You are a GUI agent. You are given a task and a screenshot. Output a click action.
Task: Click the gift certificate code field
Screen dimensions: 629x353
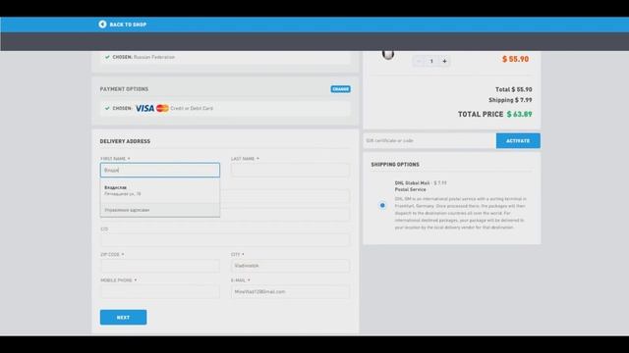click(429, 141)
